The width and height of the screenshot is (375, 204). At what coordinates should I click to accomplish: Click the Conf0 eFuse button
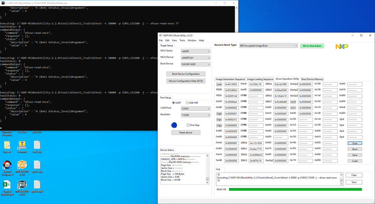tap(293, 102)
